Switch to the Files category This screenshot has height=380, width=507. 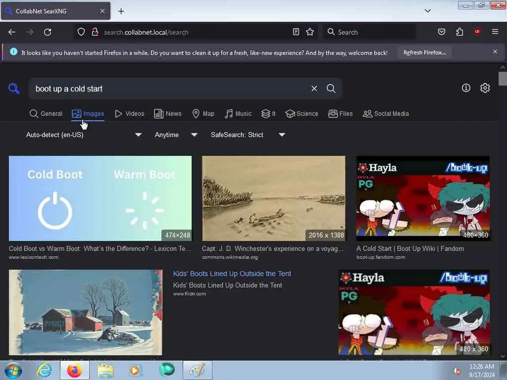(340, 114)
